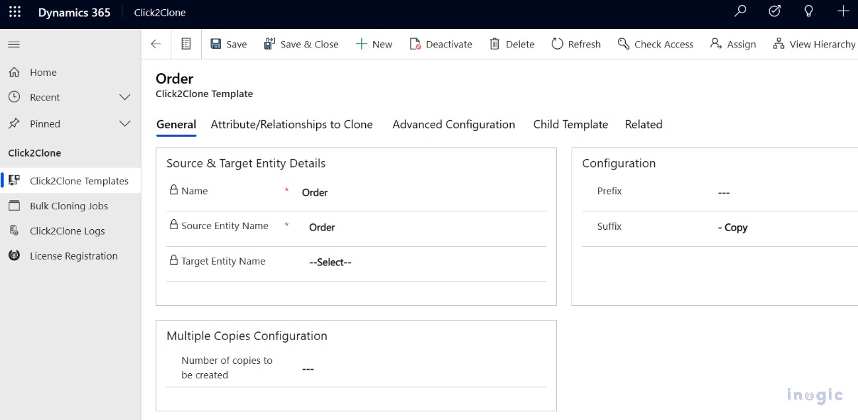Open the record set form icon

coord(187,44)
